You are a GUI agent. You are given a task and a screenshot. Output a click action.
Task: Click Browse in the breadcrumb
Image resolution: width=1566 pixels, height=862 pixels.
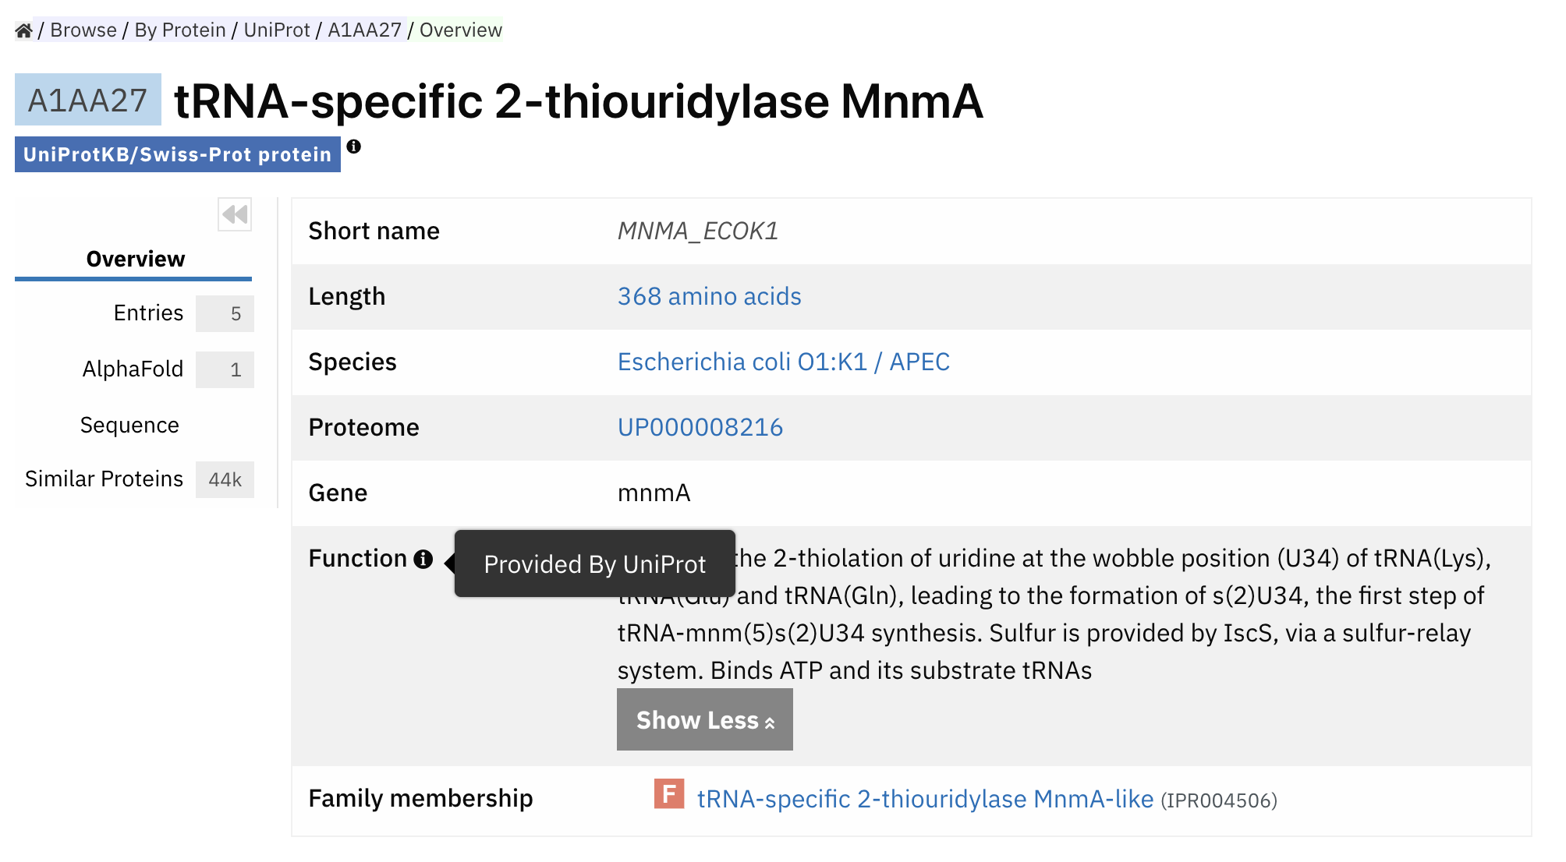pyautogui.click(x=83, y=30)
